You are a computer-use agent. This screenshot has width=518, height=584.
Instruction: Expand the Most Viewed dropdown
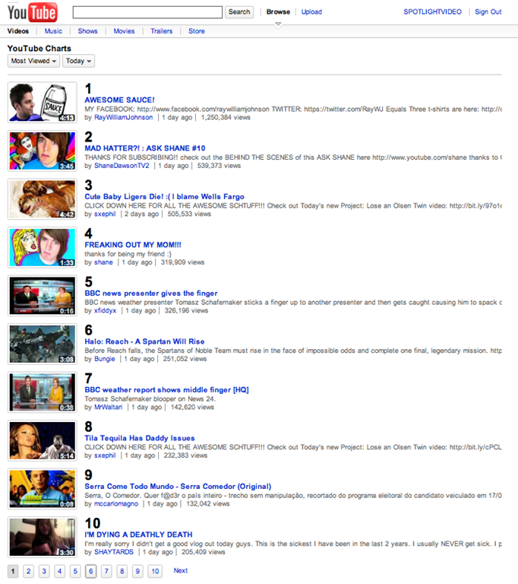click(x=33, y=61)
